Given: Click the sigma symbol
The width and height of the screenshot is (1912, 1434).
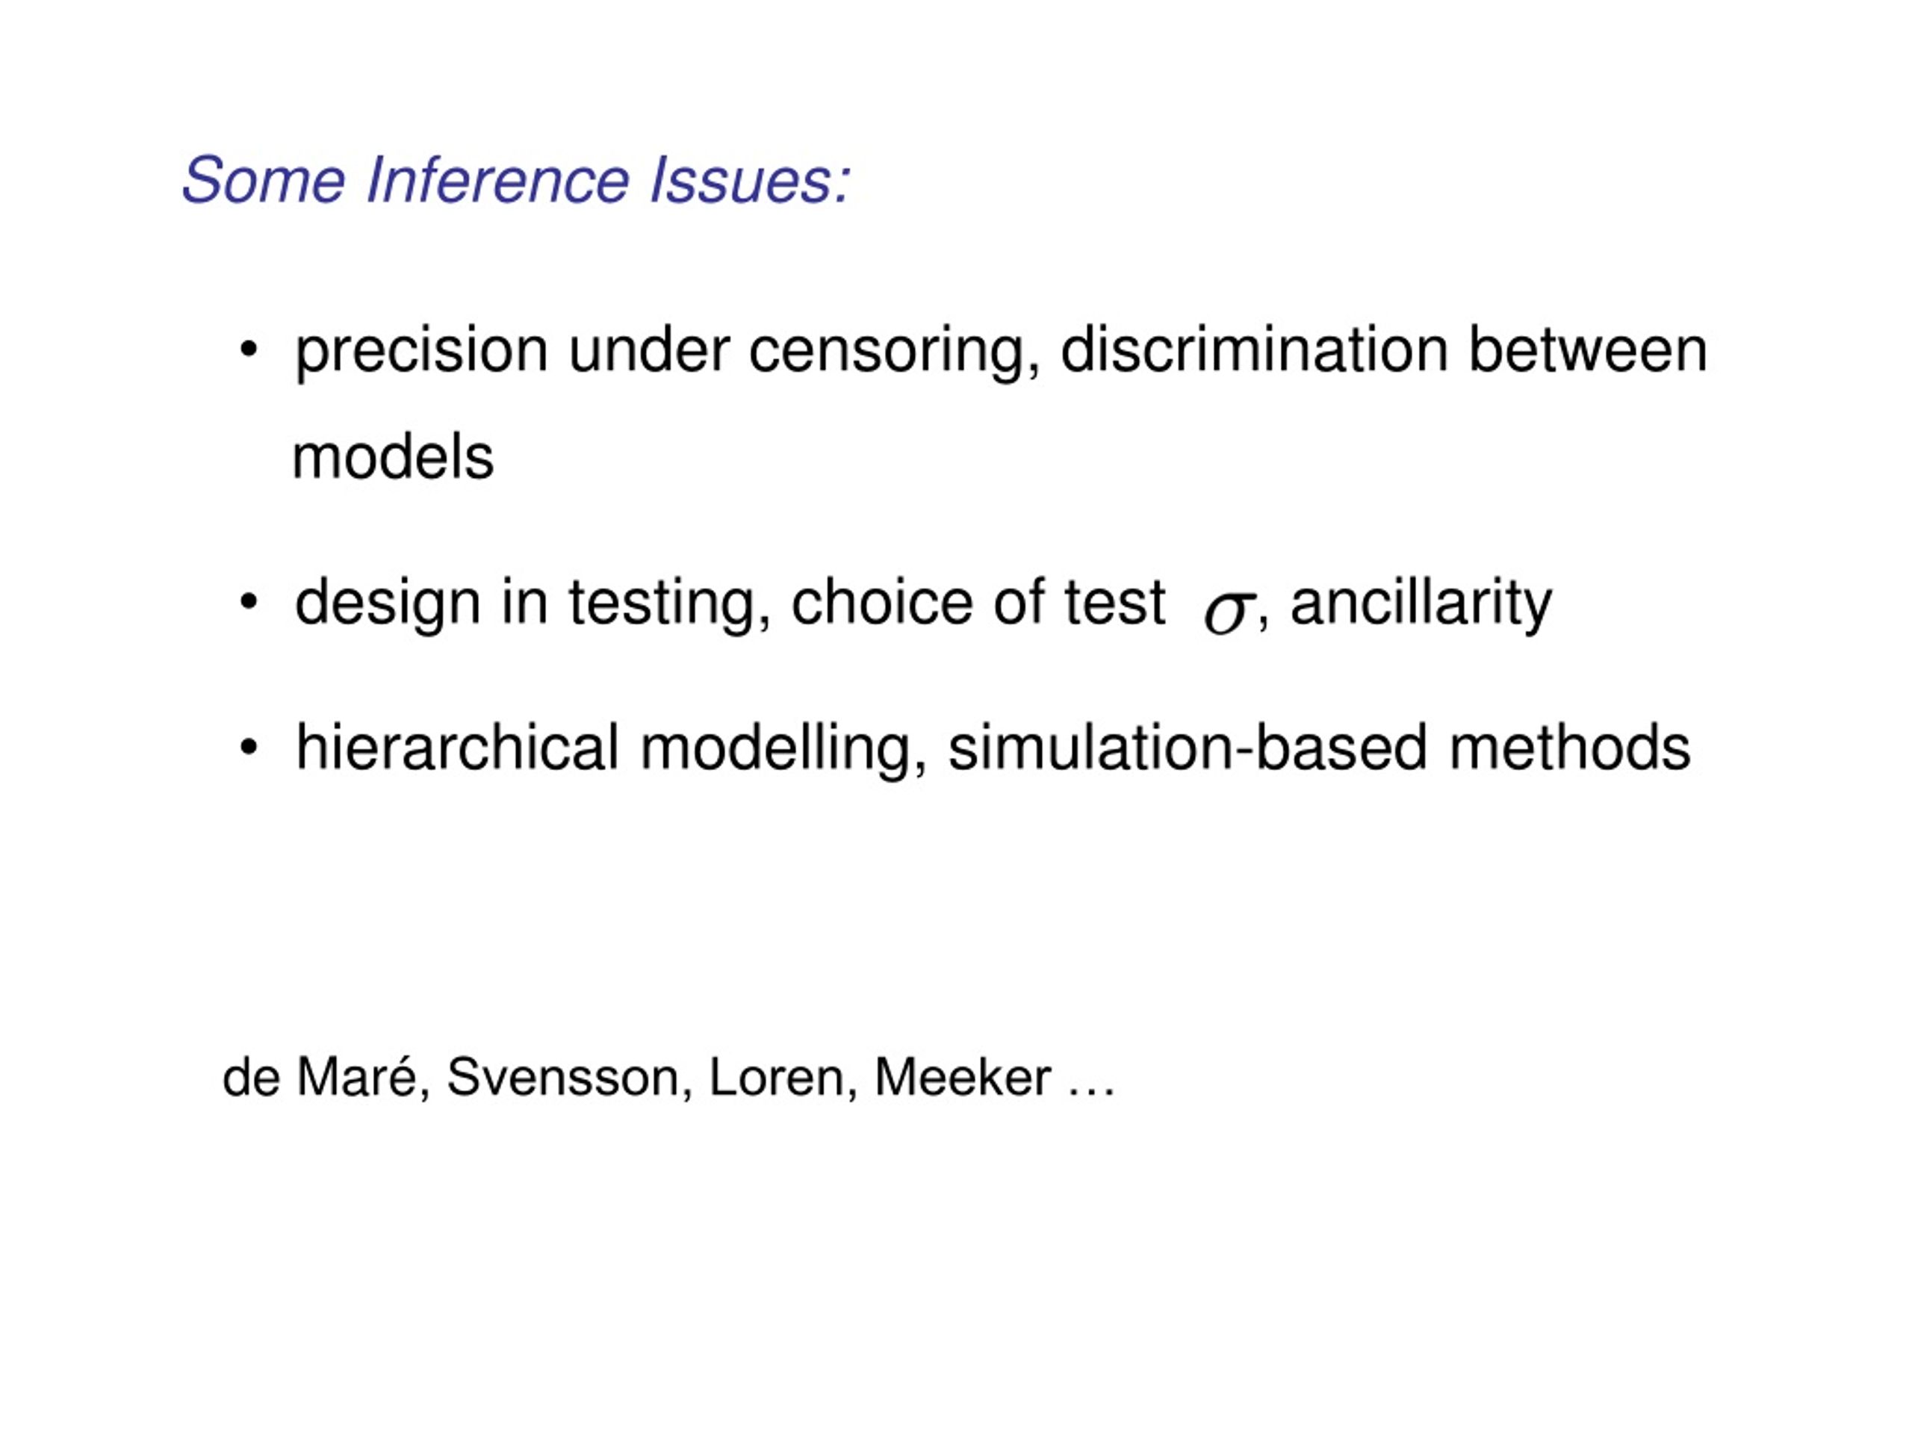Looking at the screenshot, I should click(x=1229, y=611).
